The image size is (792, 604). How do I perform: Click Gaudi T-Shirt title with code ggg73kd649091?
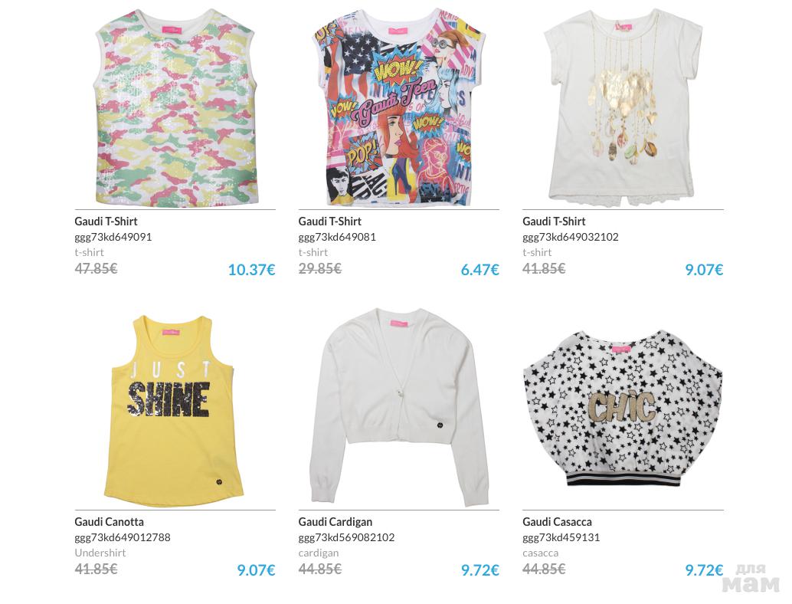(x=106, y=222)
